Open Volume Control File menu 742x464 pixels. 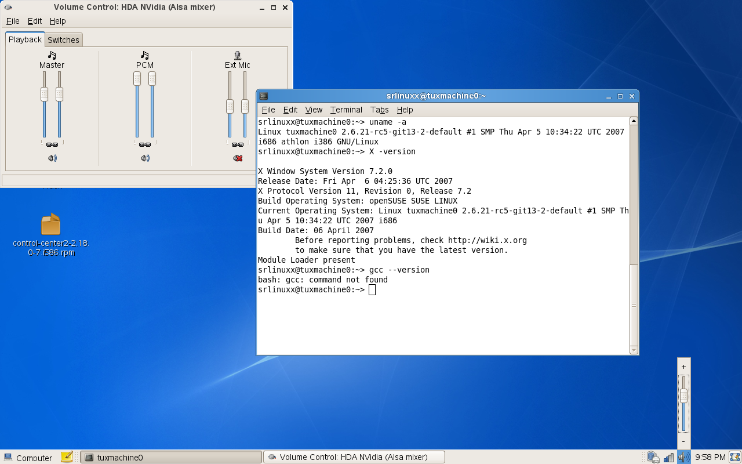click(13, 21)
